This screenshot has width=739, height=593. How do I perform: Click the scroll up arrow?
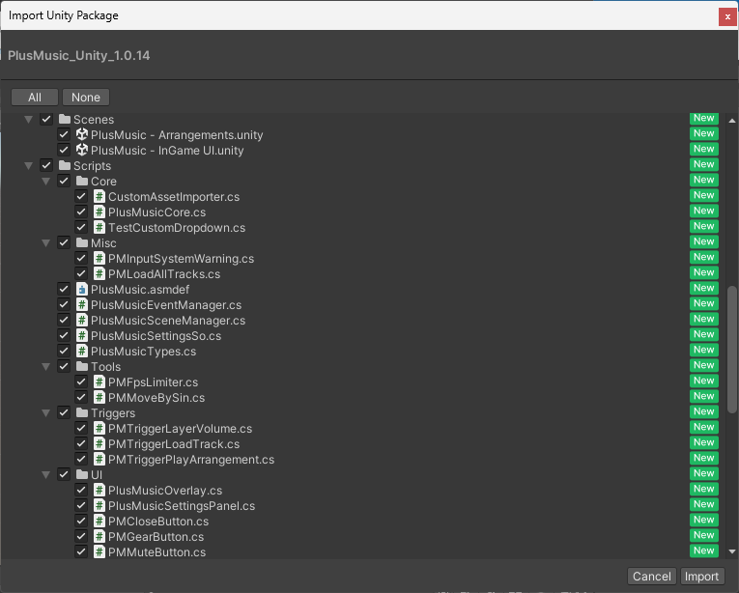pos(732,120)
